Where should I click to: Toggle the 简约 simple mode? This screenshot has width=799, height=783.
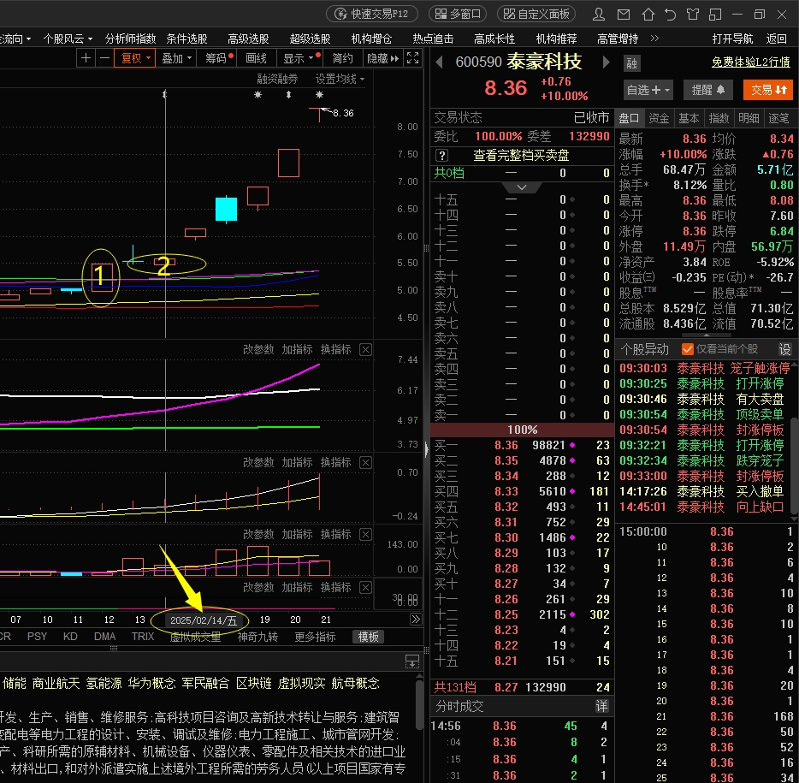tap(342, 58)
